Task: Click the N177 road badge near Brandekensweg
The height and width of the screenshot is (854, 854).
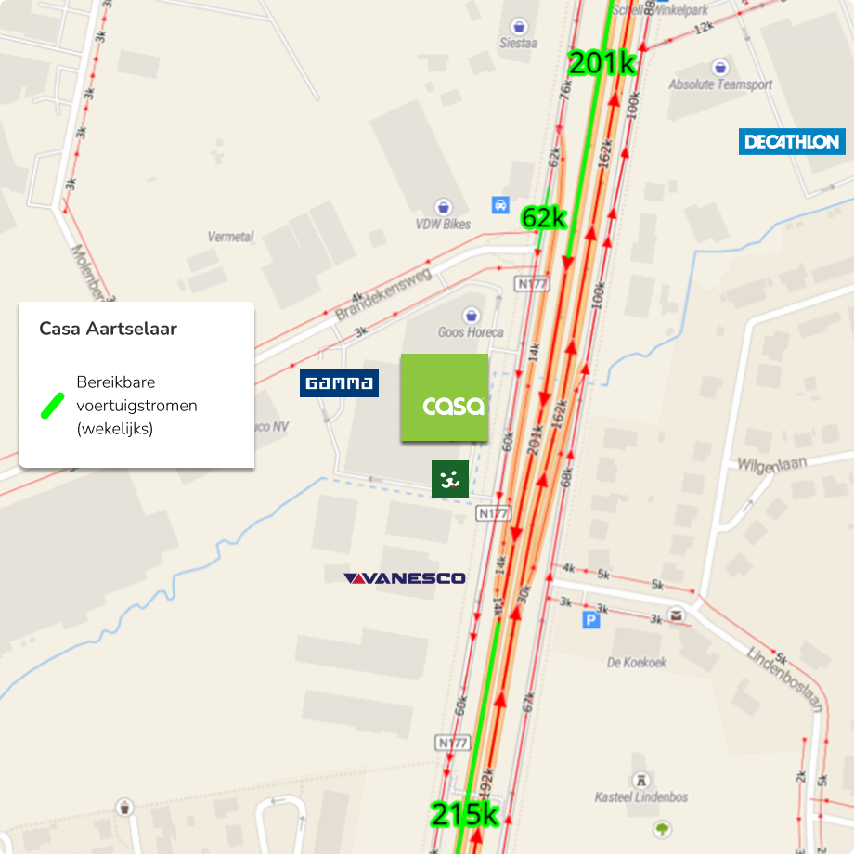Action: coord(532,284)
